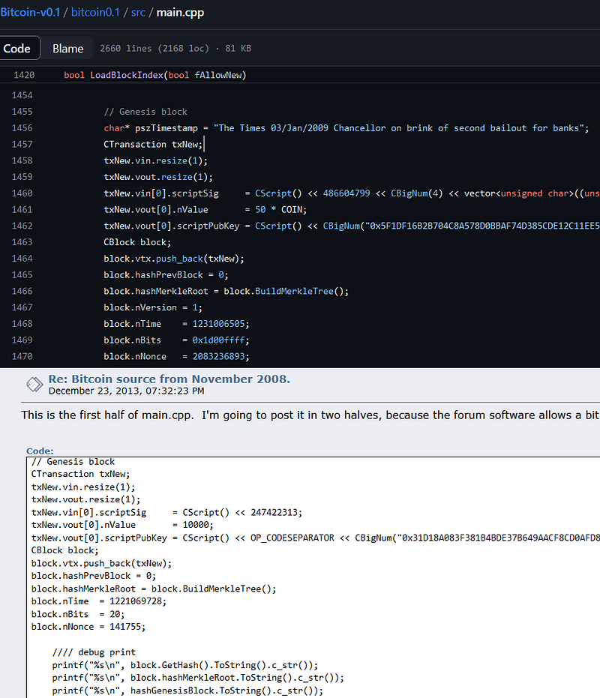Click the 'Code:' label in forum post

tap(40, 451)
